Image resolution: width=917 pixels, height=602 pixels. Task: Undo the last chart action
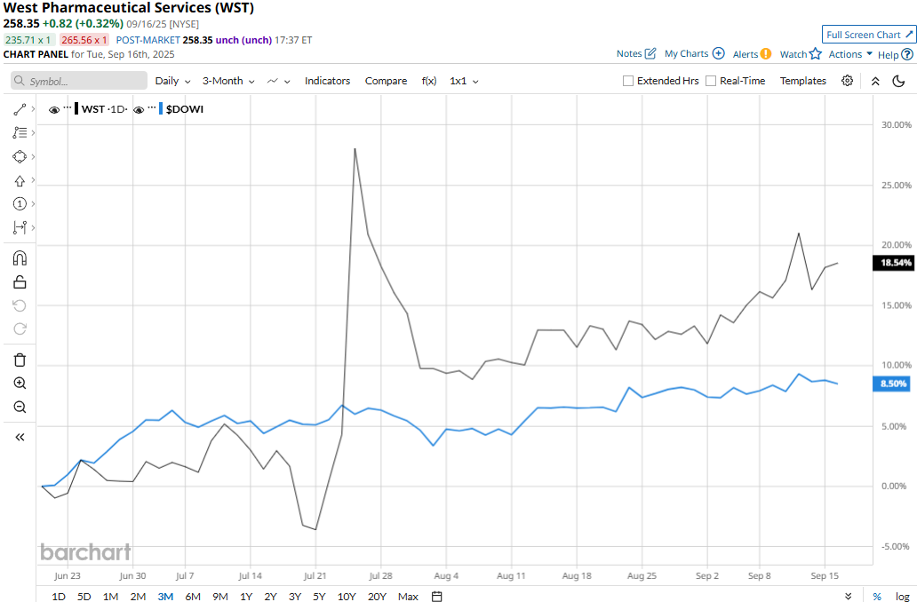[x=20, y=305]
